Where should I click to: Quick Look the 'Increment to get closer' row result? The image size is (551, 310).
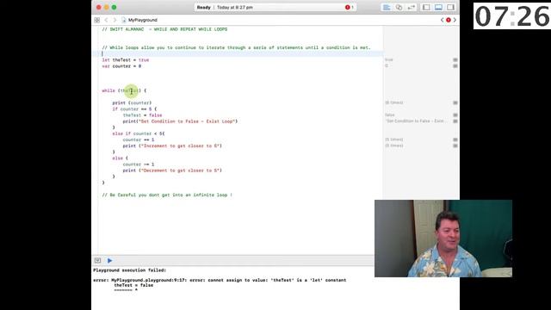pos(455,146)
